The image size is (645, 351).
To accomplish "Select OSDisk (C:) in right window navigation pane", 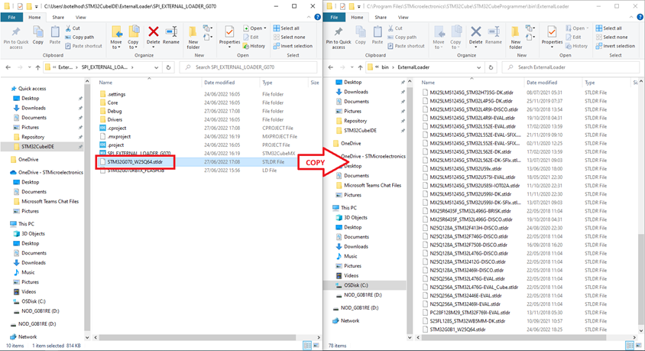I will (x=357, y=285).
